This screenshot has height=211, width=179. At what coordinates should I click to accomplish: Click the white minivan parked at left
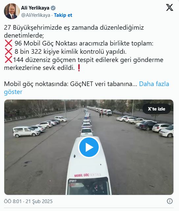26,132
